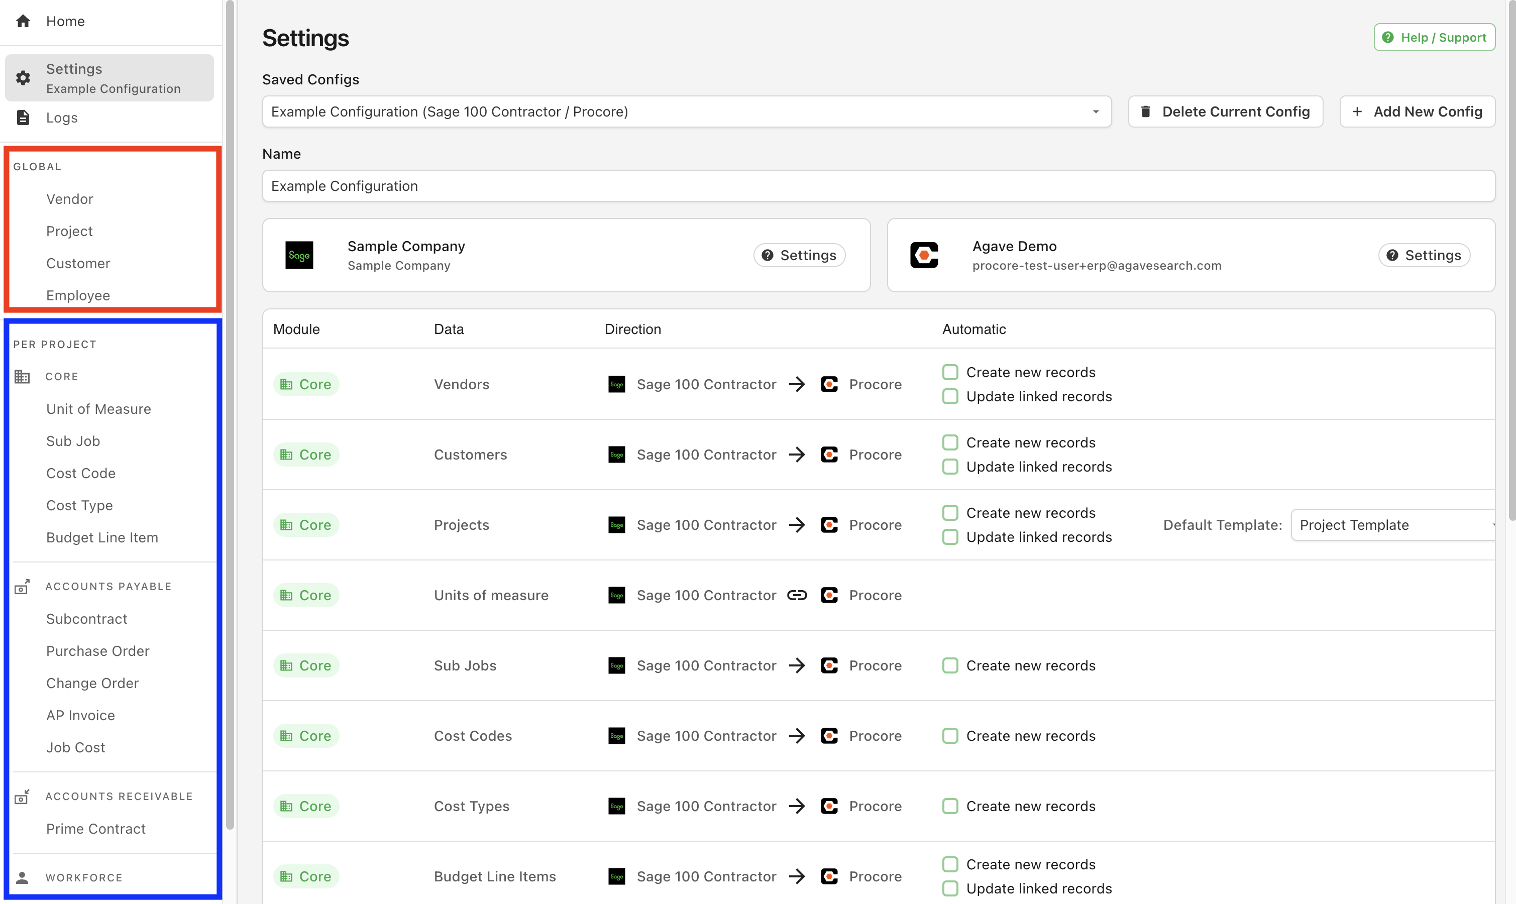Open Settings for Sample Company
The image size is (1516, 904).
point(799,255)
